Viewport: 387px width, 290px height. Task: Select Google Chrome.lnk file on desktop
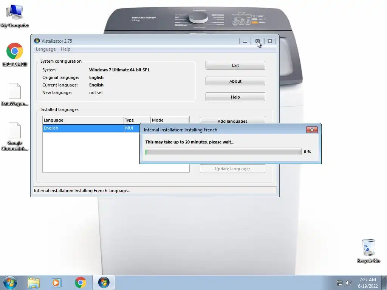pos(15,137)
